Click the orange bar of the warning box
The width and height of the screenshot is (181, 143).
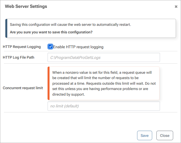[x=49, y=83]
